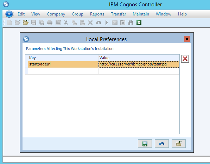Viewport: 210px width, 164px height.
Task: Click the IBM Cognos Controller title bar icon
Action: click(x=6, y=4)
